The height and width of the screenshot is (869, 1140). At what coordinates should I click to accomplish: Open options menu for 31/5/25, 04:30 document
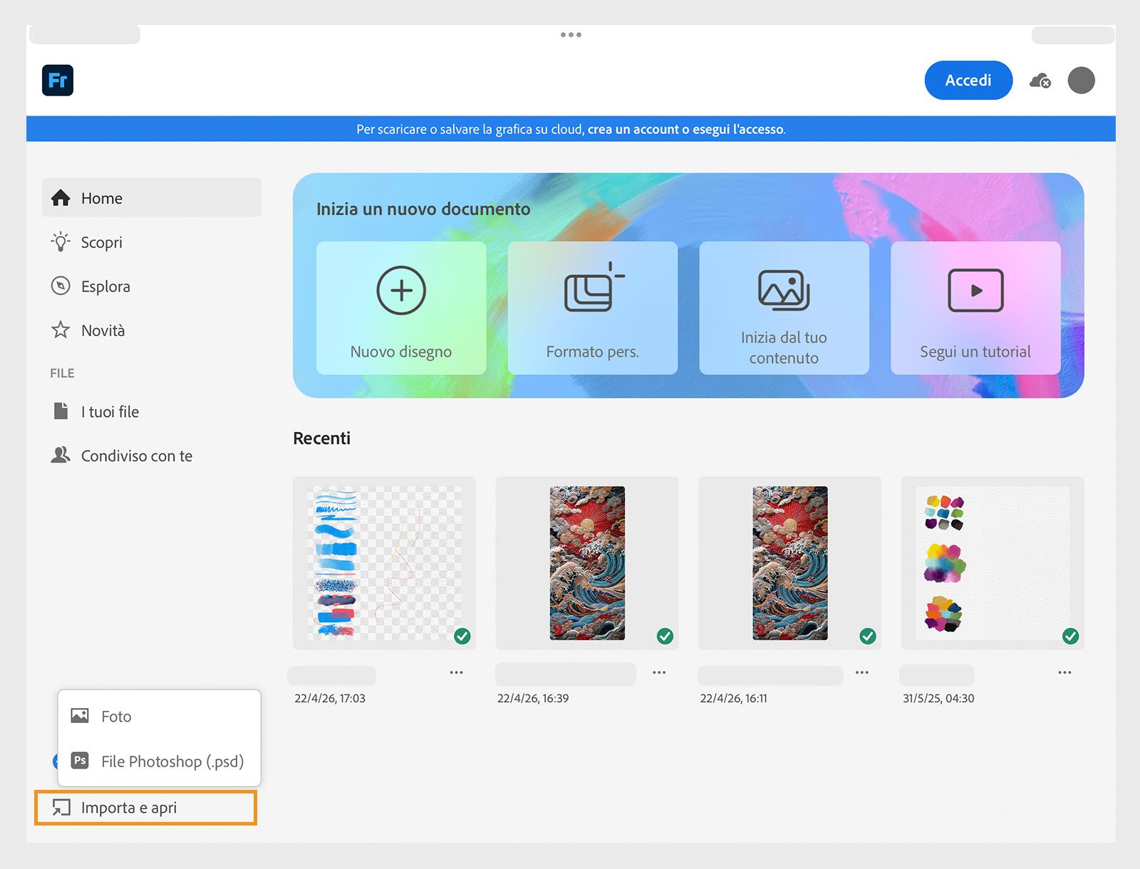pyautogui.click(x=1064, y=672)
